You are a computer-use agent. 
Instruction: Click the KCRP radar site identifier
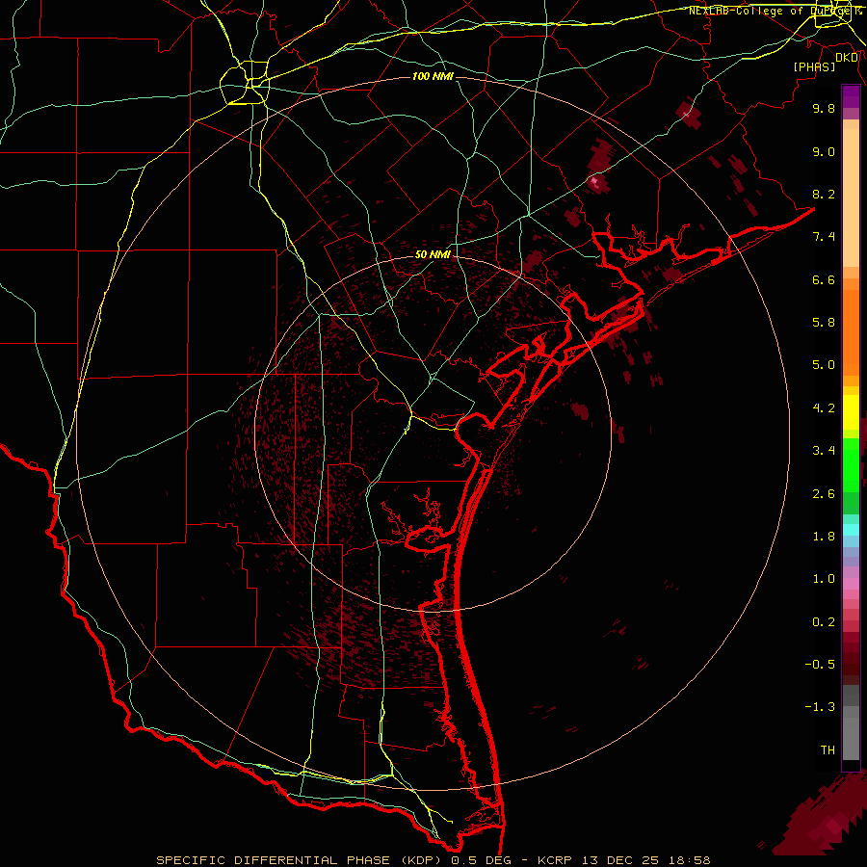[556, 860]
